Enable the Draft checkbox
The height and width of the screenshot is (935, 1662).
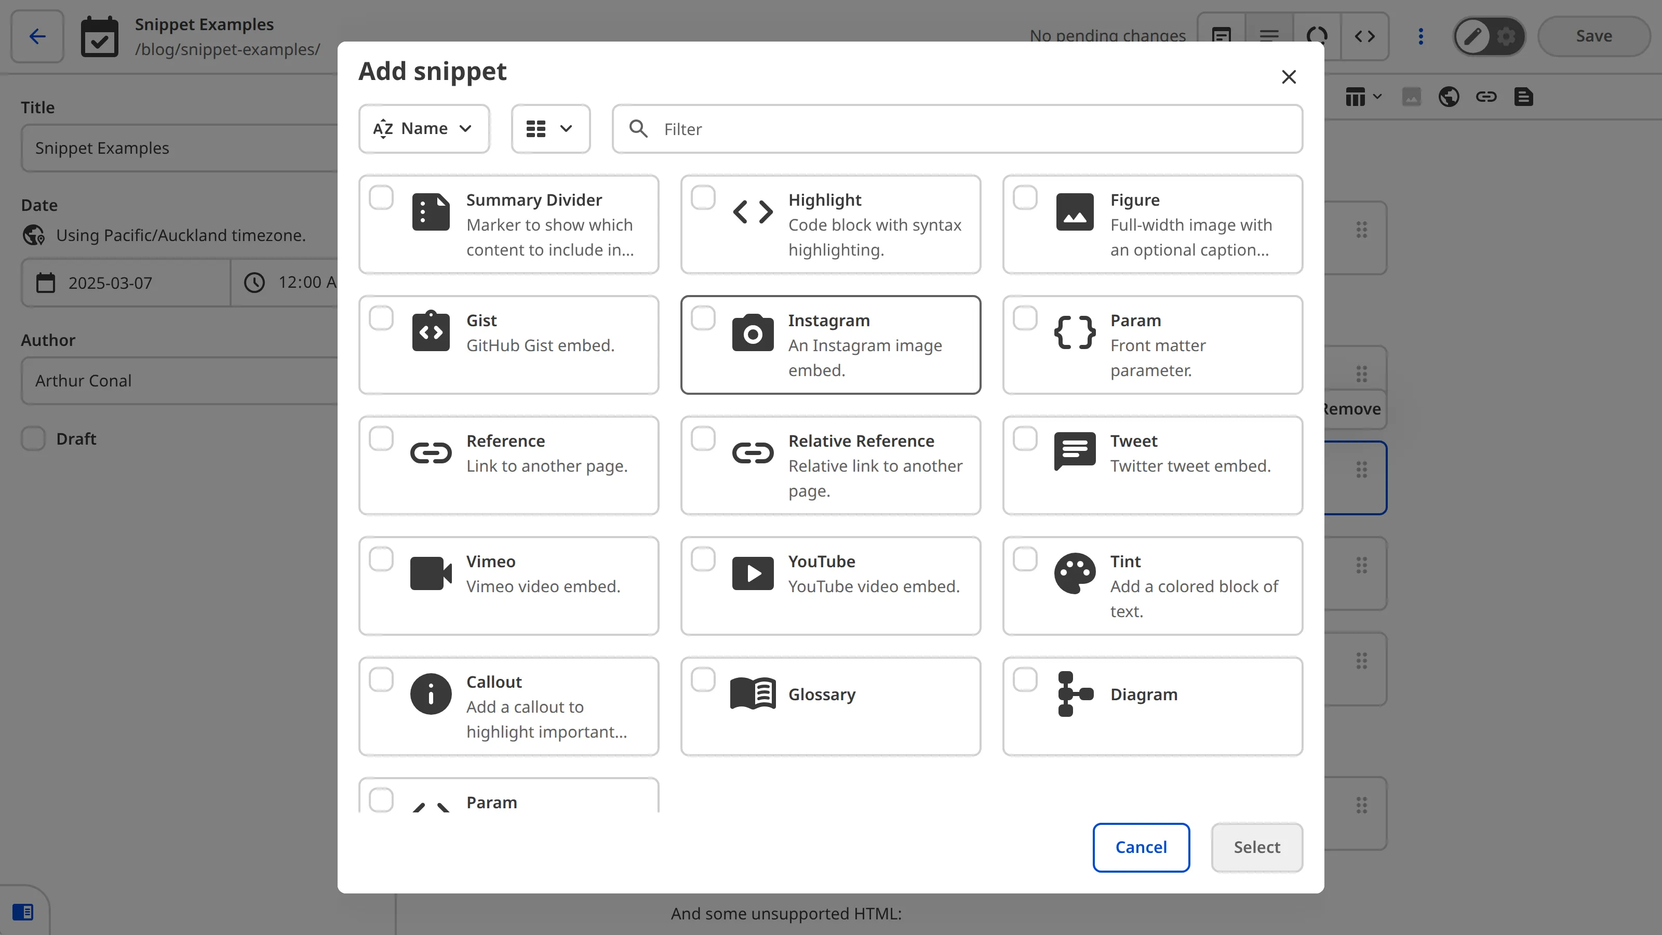point(33,439)
